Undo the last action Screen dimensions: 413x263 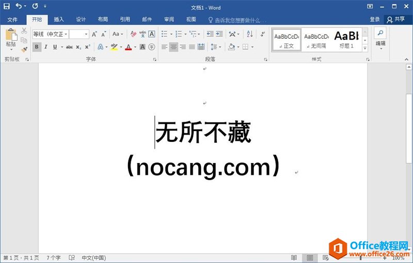(x=19, y=6)
